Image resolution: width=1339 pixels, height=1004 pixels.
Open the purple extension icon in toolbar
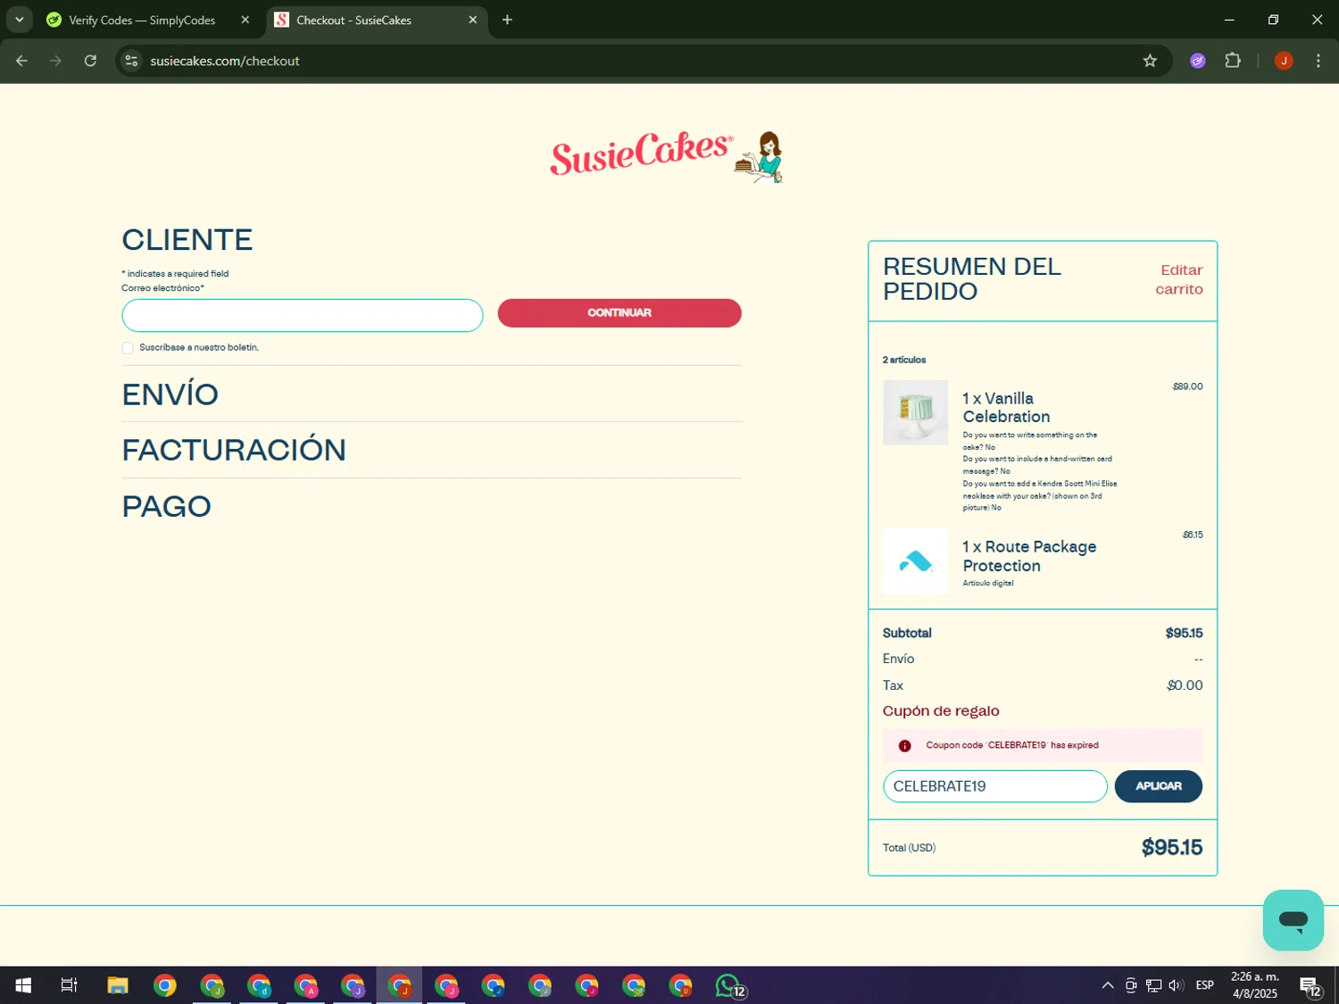point(1198,61)
